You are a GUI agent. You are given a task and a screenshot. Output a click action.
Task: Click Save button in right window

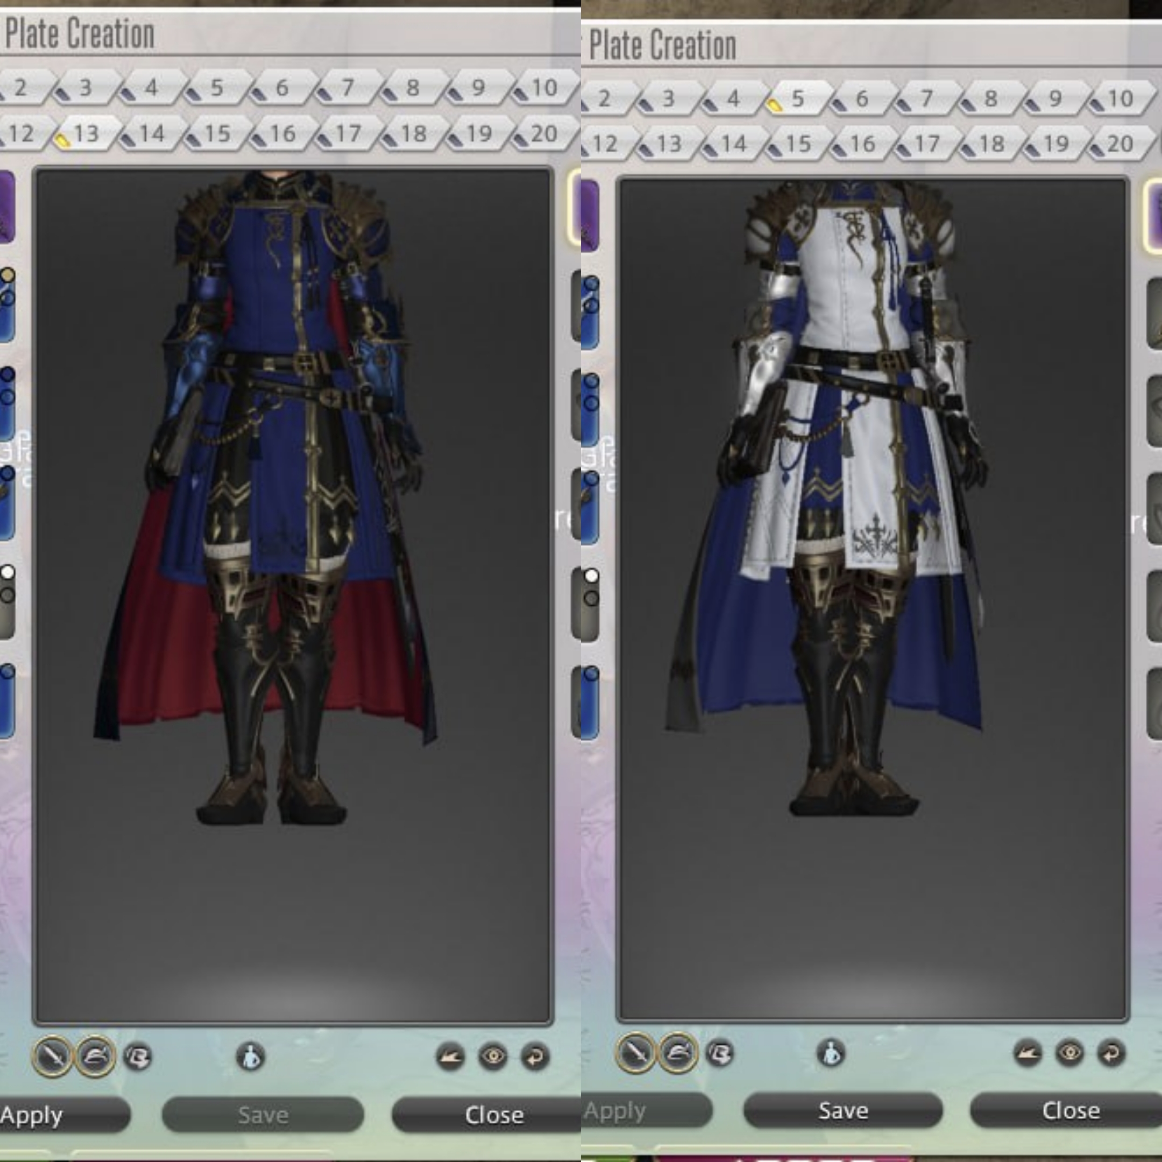[x=843, y=1110]
